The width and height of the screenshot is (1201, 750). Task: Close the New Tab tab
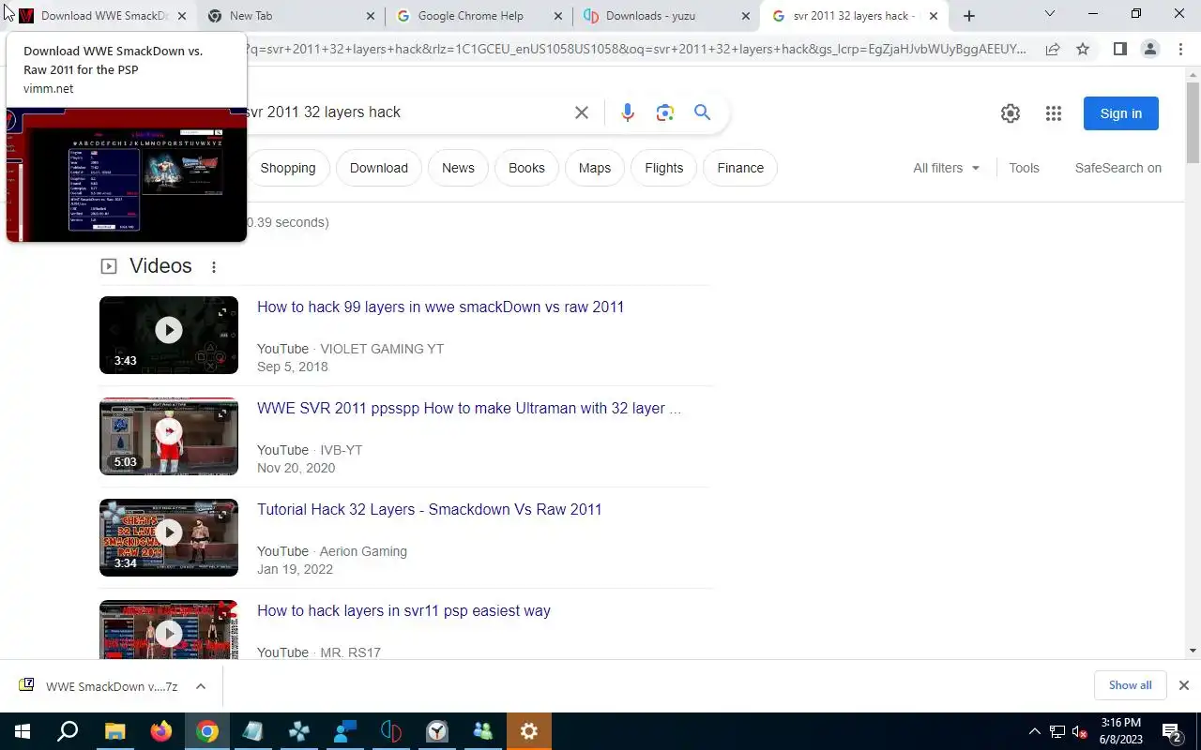[x=370, y=16]
